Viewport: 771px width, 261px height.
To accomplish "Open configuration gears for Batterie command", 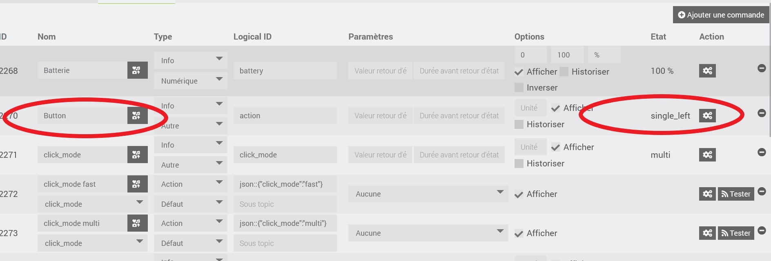I will click(707, 71).
